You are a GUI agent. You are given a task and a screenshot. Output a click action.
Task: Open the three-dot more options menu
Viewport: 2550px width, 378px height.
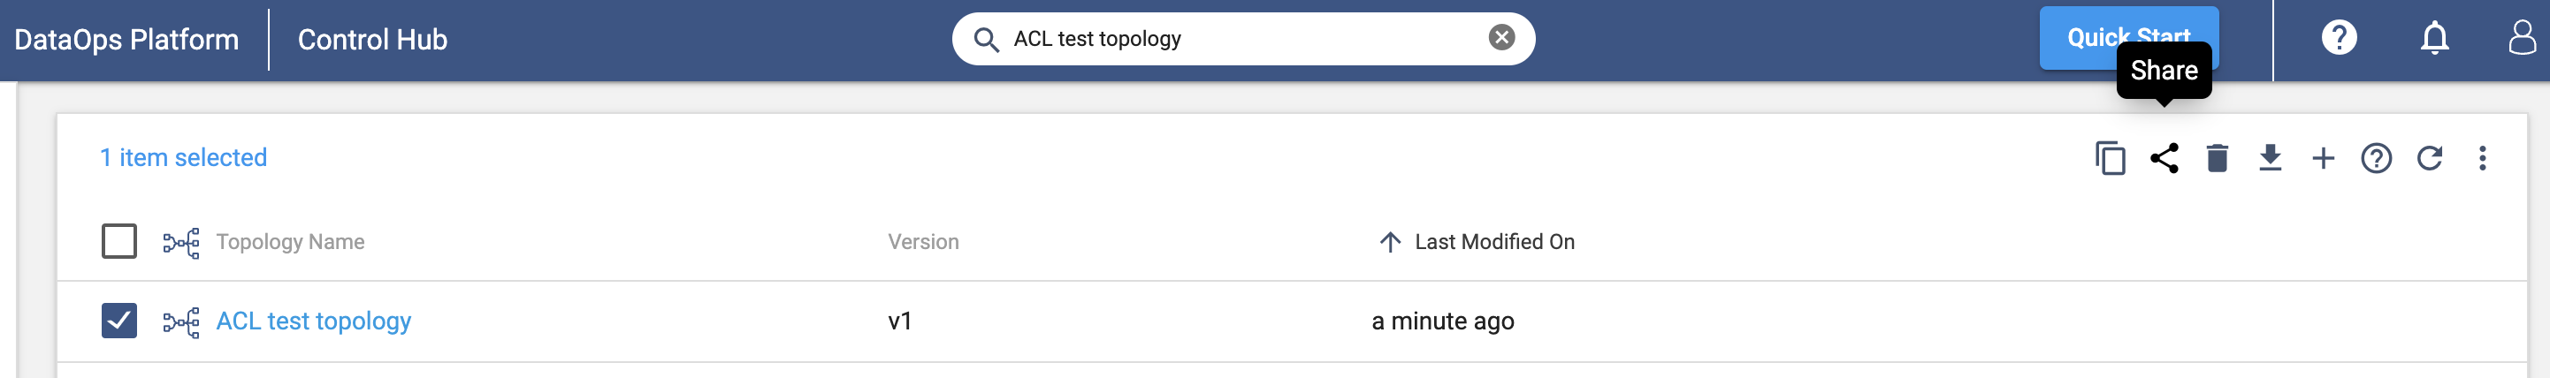point(2482,158)
